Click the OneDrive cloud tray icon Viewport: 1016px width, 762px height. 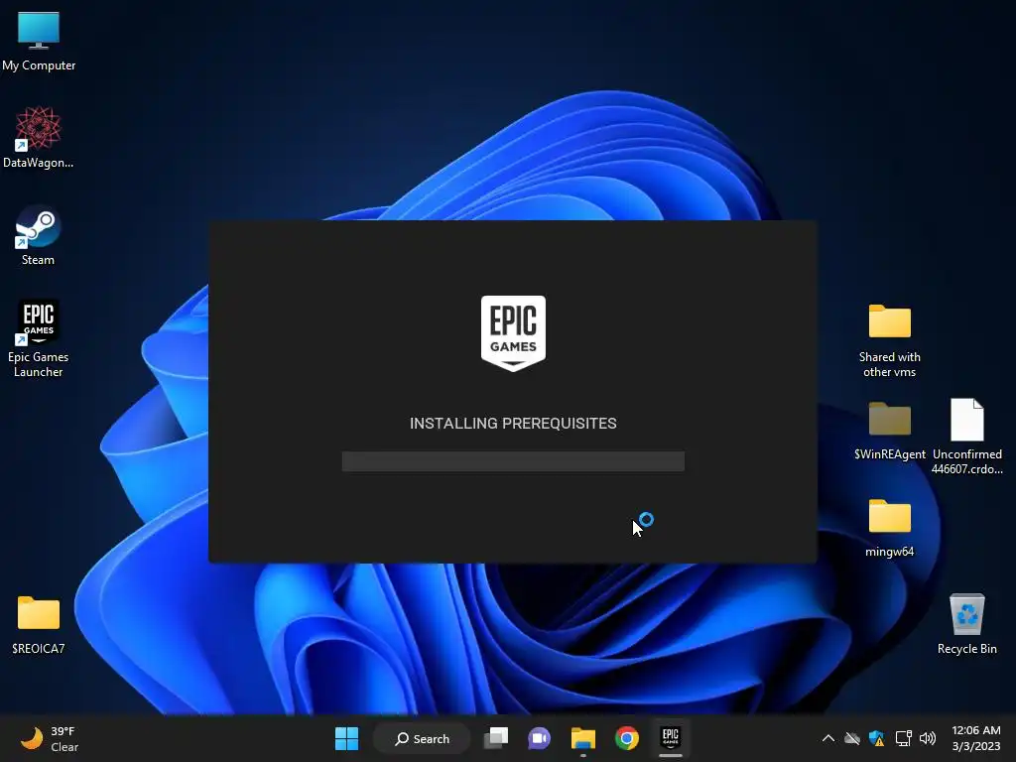pyautogui.click(x=852, y=738)
